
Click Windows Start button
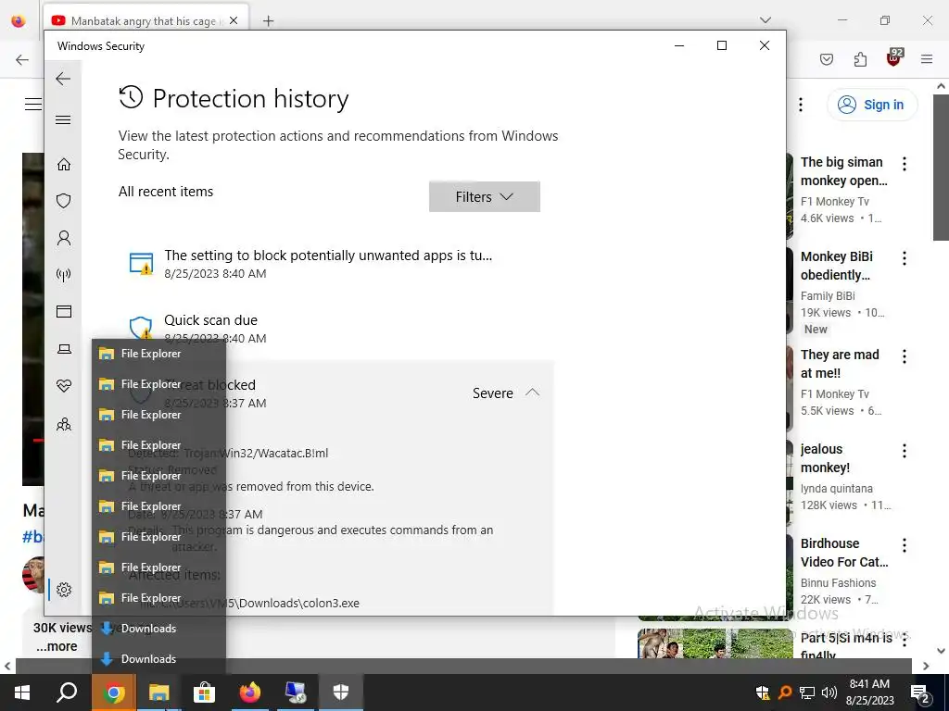[x=22, y=692]
